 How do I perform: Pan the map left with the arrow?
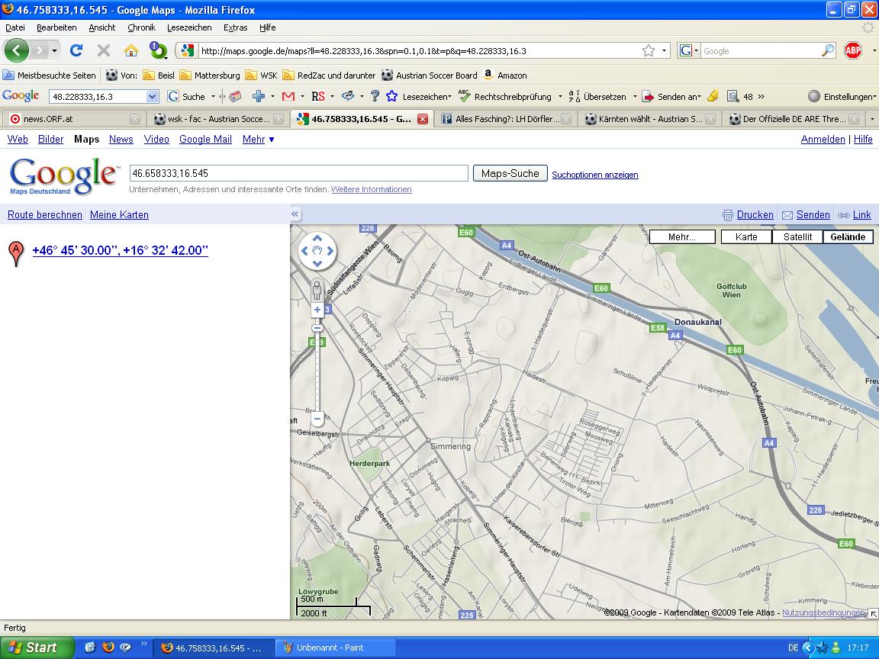coord(305,250)
